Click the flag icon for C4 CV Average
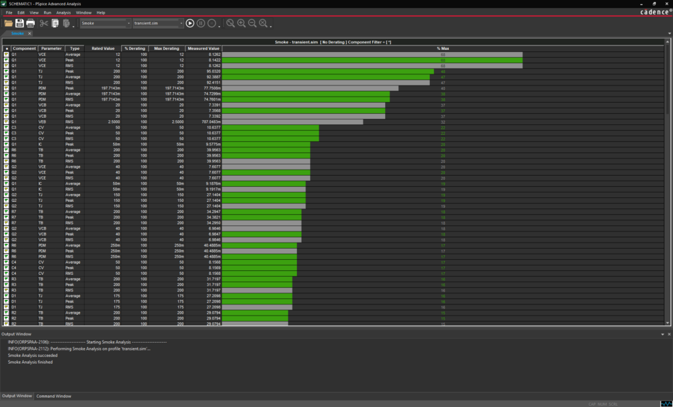 coord(7,262)
